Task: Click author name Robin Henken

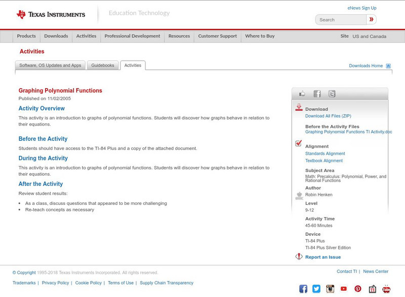Action: (319, 195)
